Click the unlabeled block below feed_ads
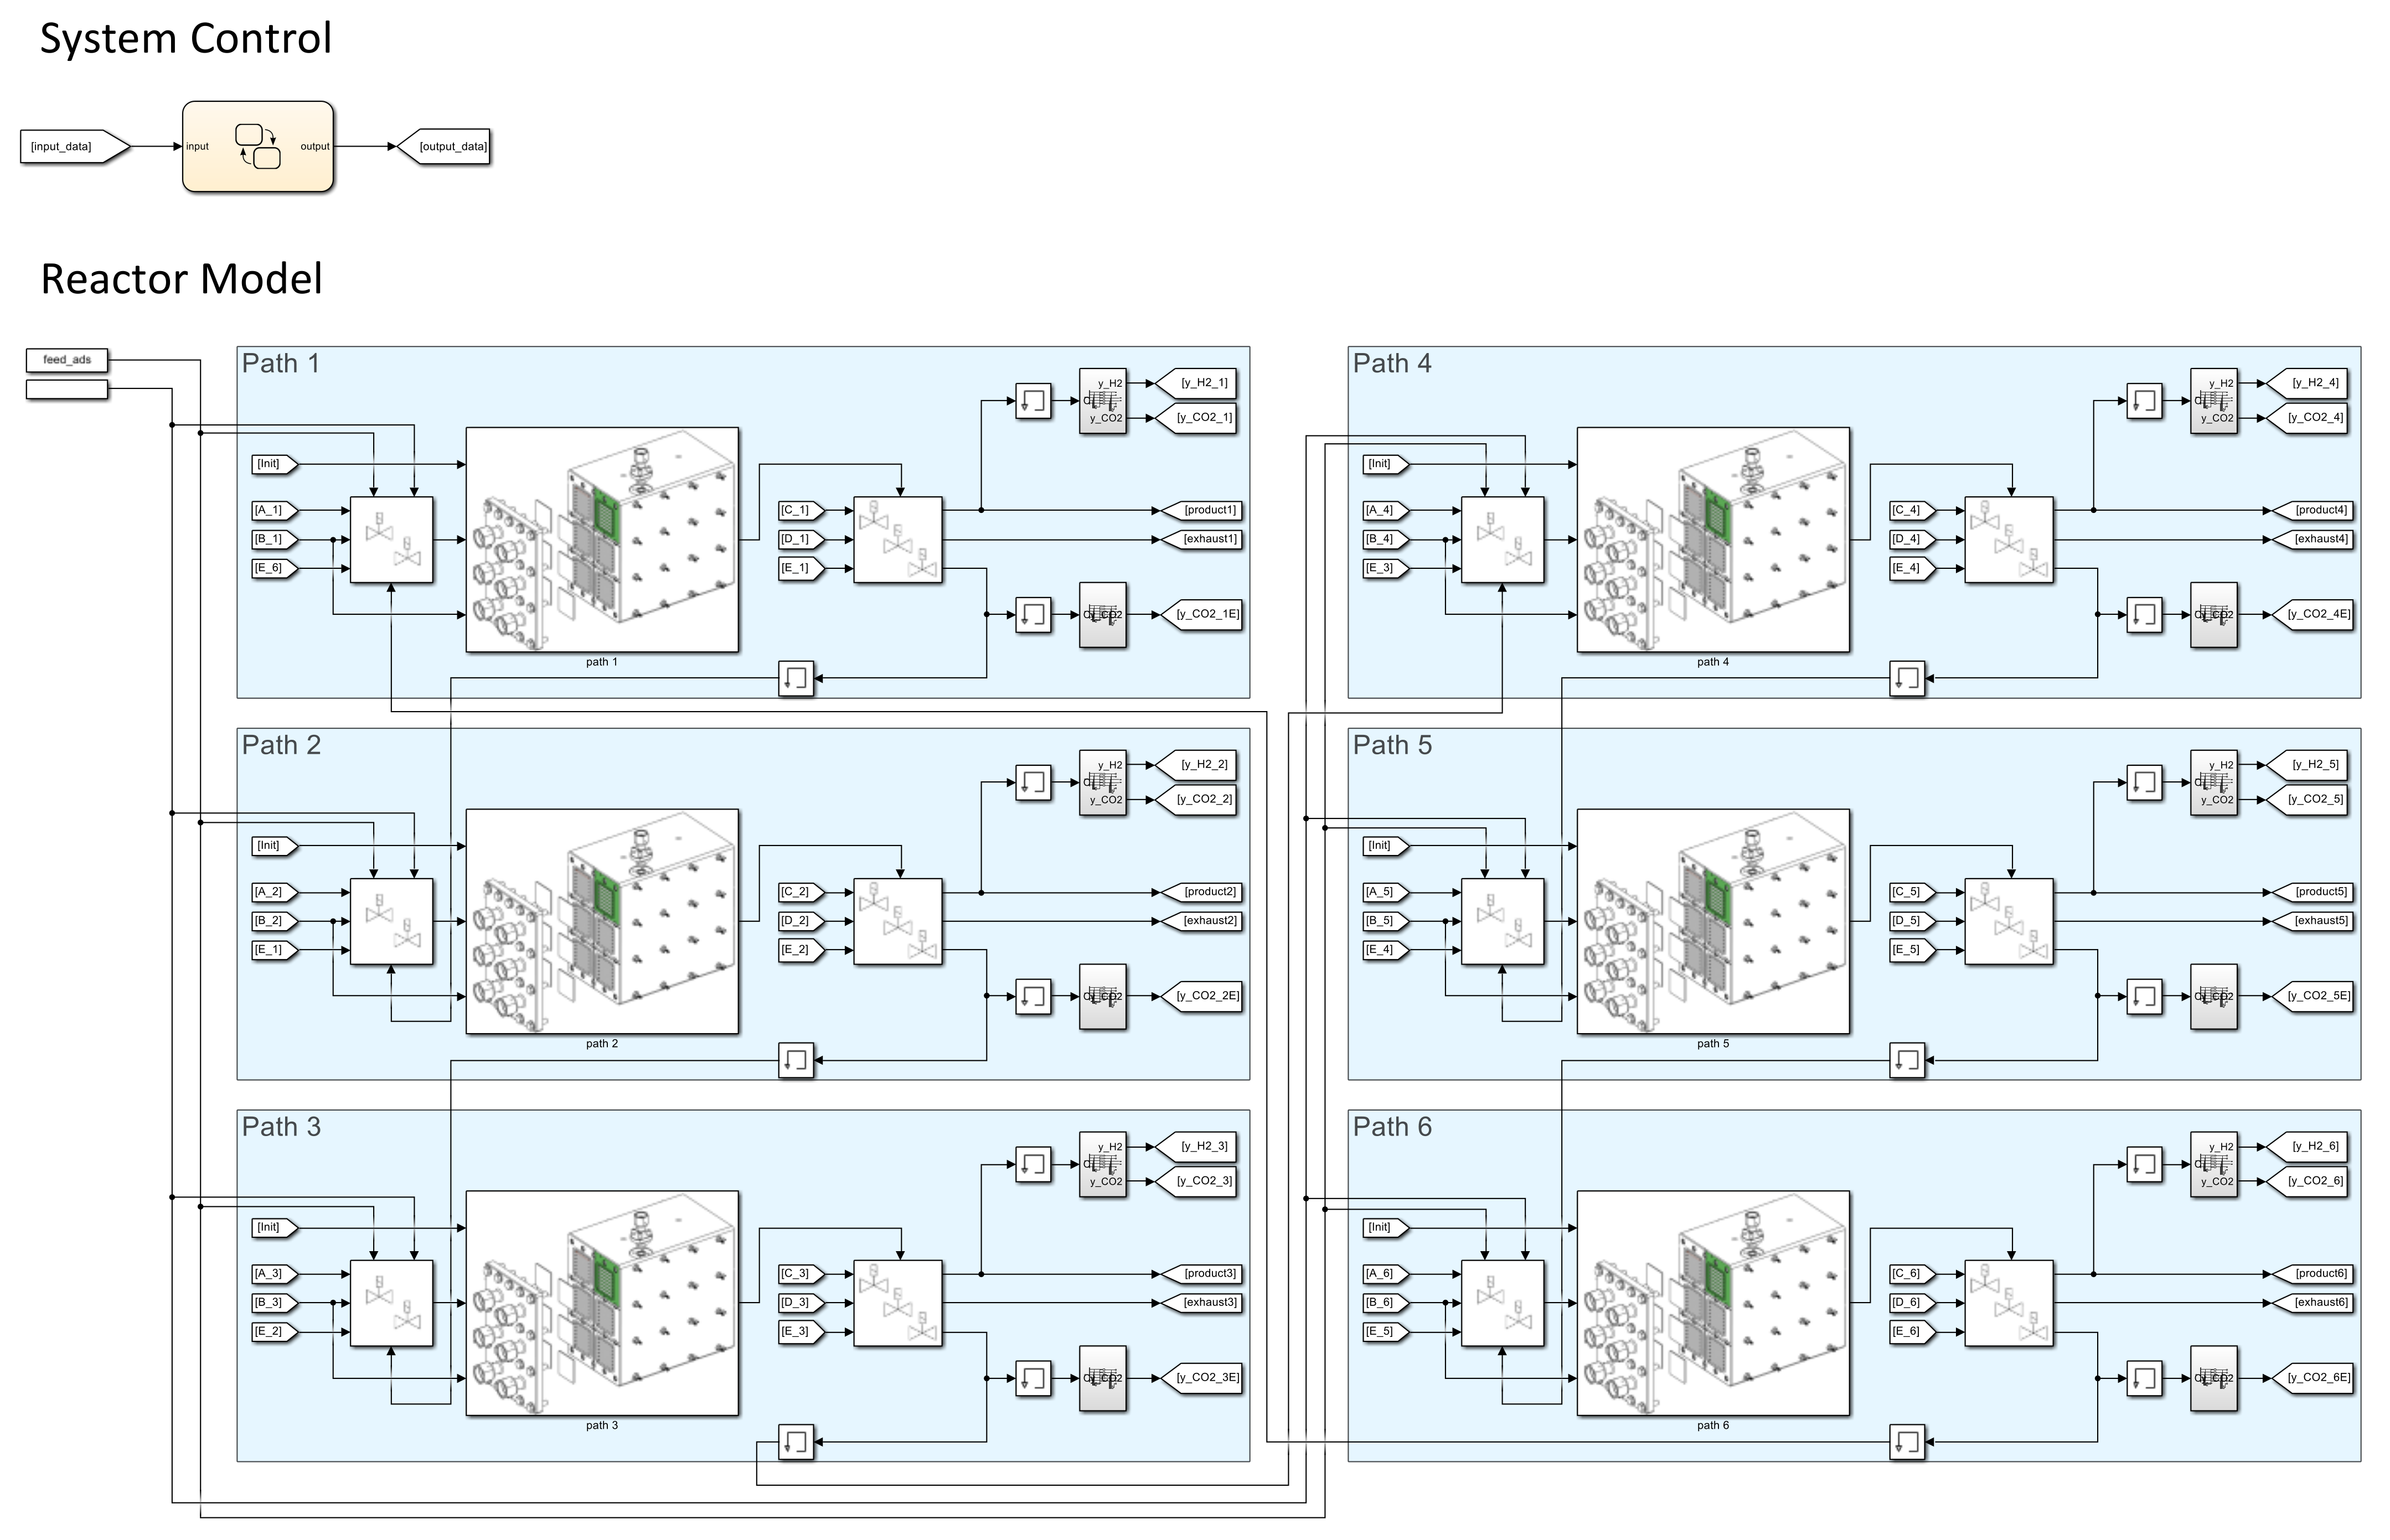The image size is (2390, 1540). click(67, 389)
